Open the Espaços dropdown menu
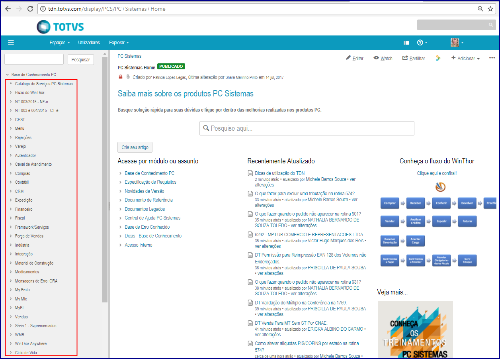500x359 pixels. (60, 43)
